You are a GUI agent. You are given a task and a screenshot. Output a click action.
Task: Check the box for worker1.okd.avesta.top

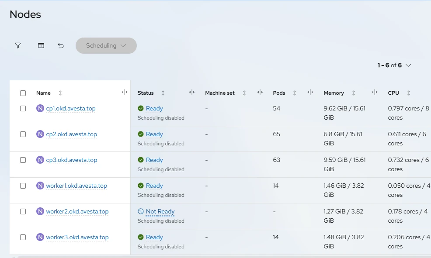pyautogui.click(x=23, y=186)
